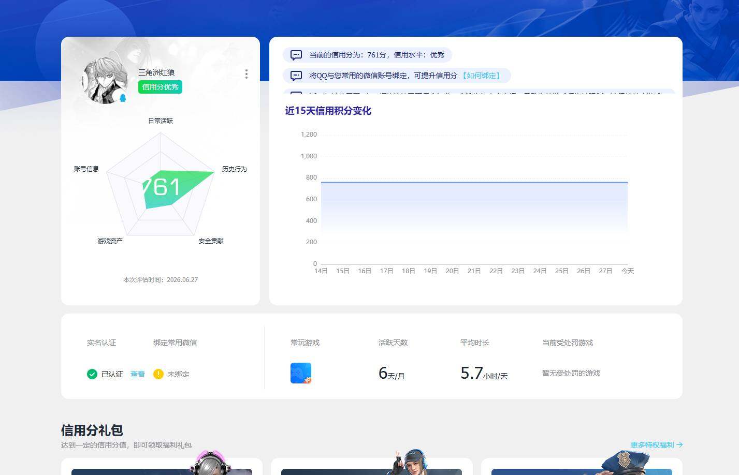
Task: Open the frequently played game icon
Action: 301,373
